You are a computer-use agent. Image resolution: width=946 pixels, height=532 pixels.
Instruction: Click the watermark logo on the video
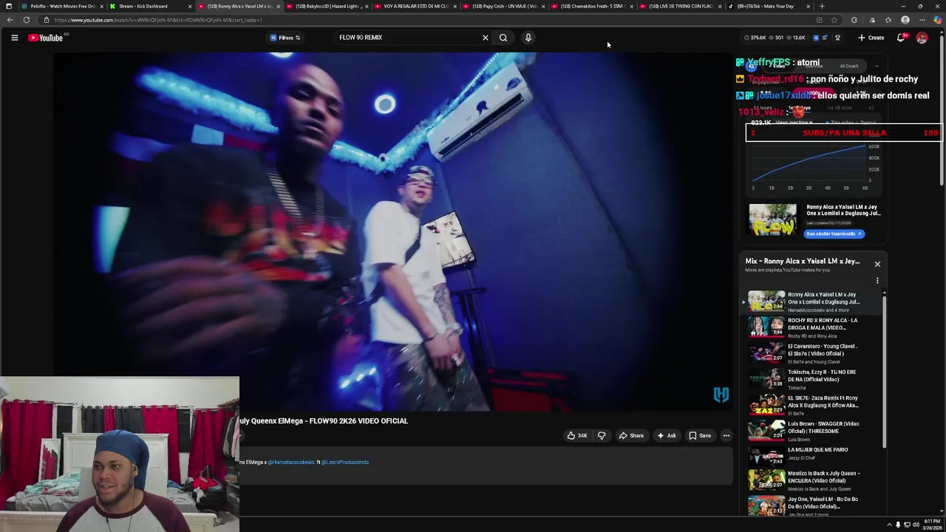[x=721, y=395]
